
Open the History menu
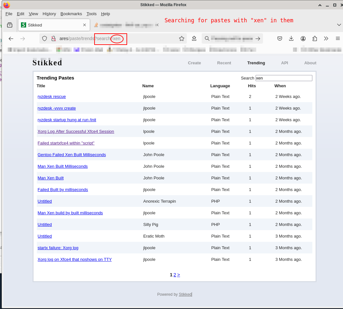49,14
